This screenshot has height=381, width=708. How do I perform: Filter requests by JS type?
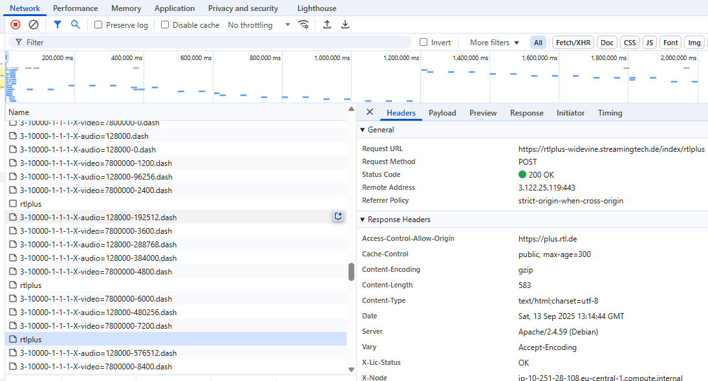pyautogui.click(x=649, y=43)
